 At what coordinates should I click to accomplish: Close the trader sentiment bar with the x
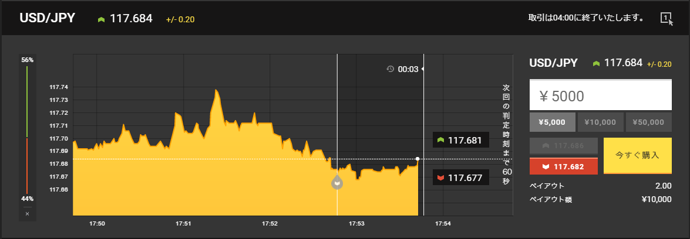27,214
